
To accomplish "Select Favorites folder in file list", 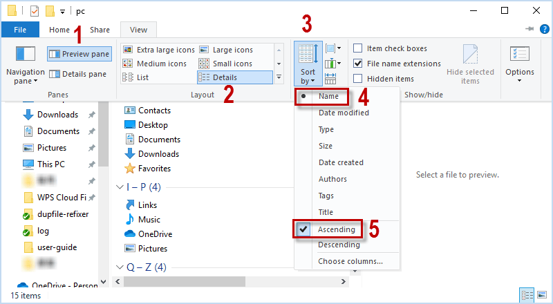I will (x=147, y=168).
